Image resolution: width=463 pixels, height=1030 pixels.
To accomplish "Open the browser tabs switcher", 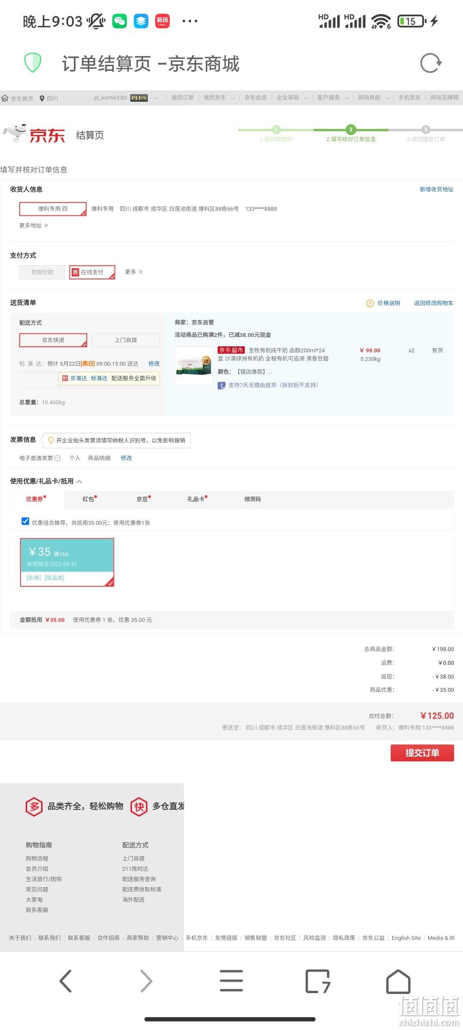I will click(x=317, y=981).
